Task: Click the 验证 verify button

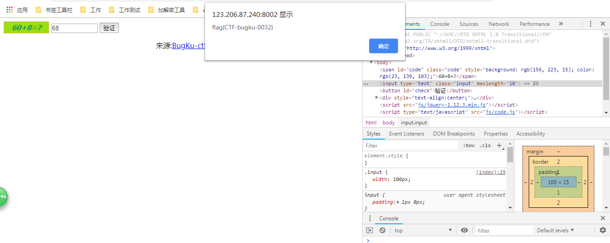Action: 109,28
